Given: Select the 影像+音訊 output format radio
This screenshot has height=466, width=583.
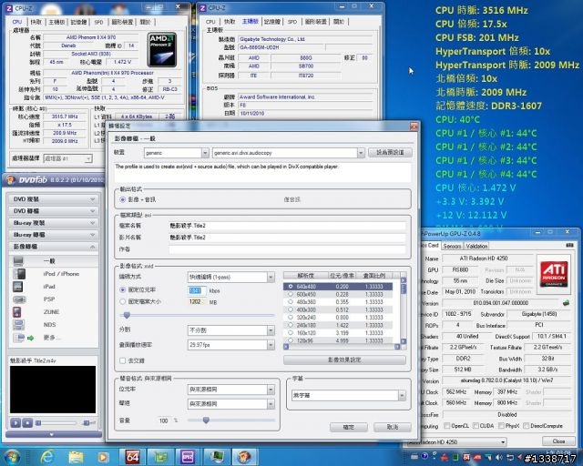Looking at the screenshot, I should [x=122, y=199].
